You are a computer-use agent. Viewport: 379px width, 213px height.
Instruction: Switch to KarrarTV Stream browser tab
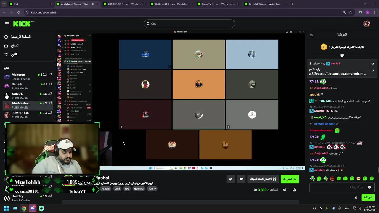(x=219, y=4)
